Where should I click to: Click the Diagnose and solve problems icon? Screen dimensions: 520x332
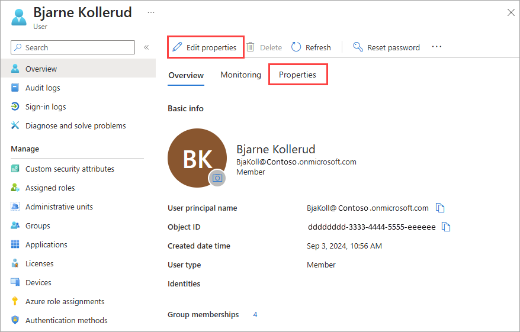(15, 125)
